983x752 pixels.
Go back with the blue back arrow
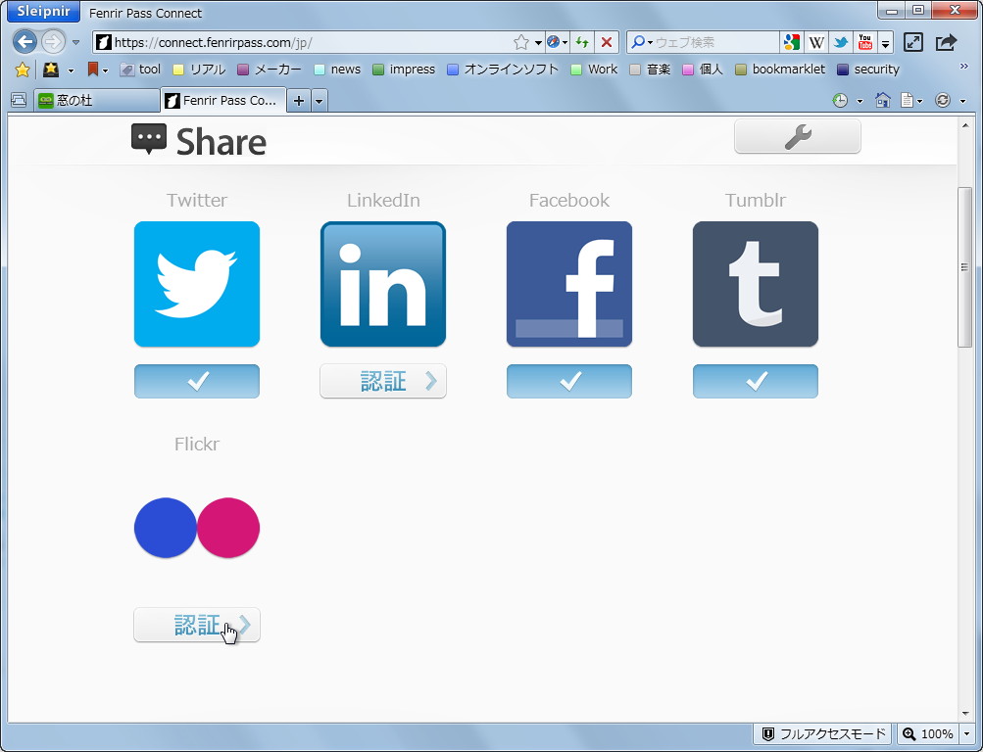click(25, 42)
